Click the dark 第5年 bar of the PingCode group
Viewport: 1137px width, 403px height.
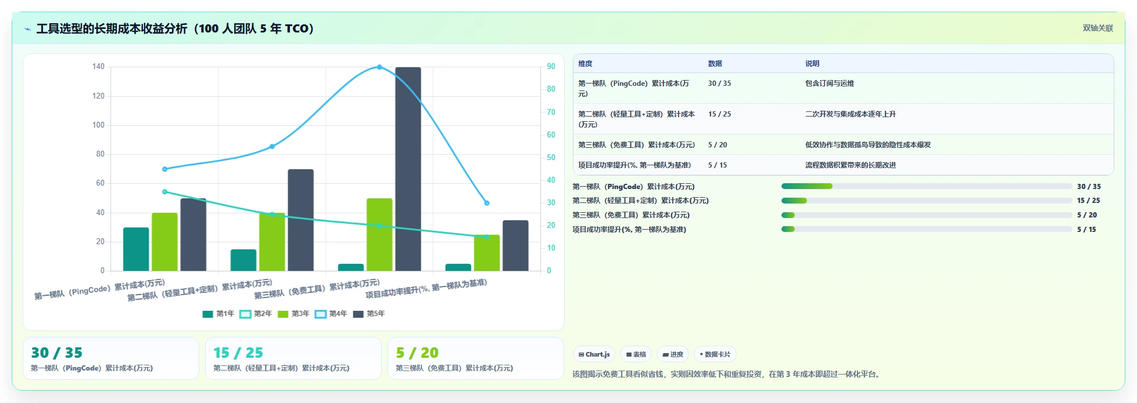click(x=193, y=234)
